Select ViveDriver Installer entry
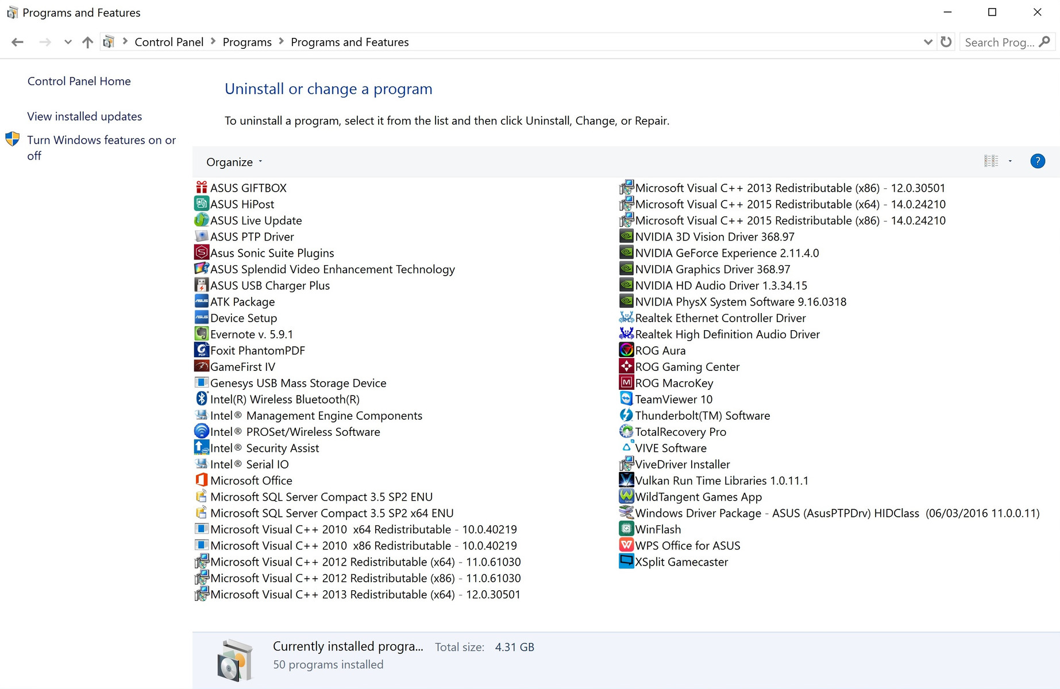 point(675,464)
